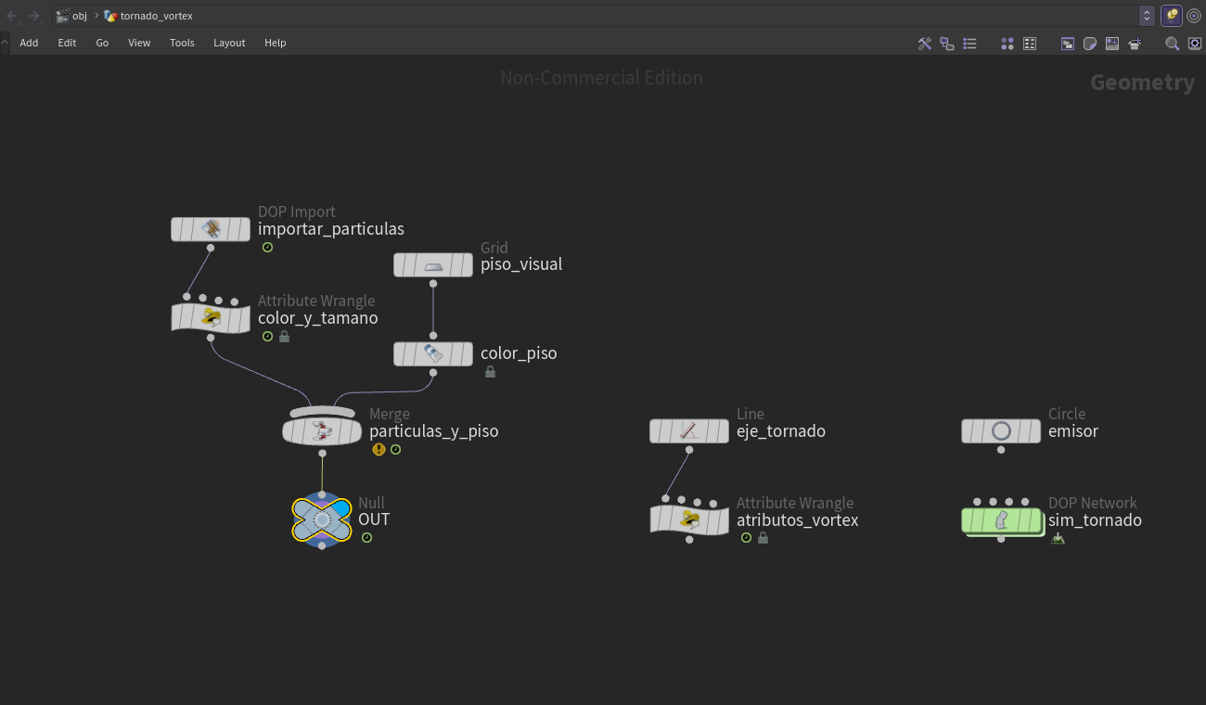Screen dimensions: 1206x705
Task: Open the network editor tools wrench icon
Action: point(925,44)
